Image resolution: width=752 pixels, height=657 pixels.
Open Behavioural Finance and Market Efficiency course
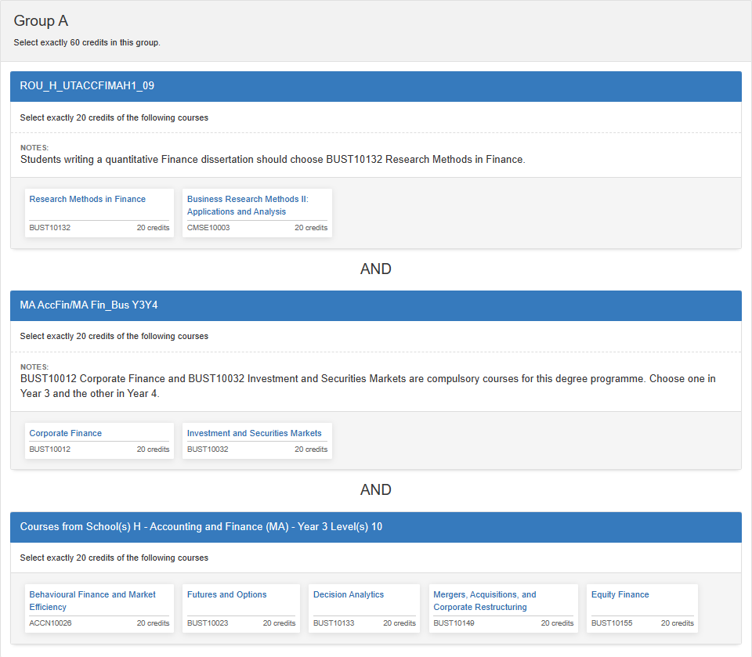(x=92, y=601)
